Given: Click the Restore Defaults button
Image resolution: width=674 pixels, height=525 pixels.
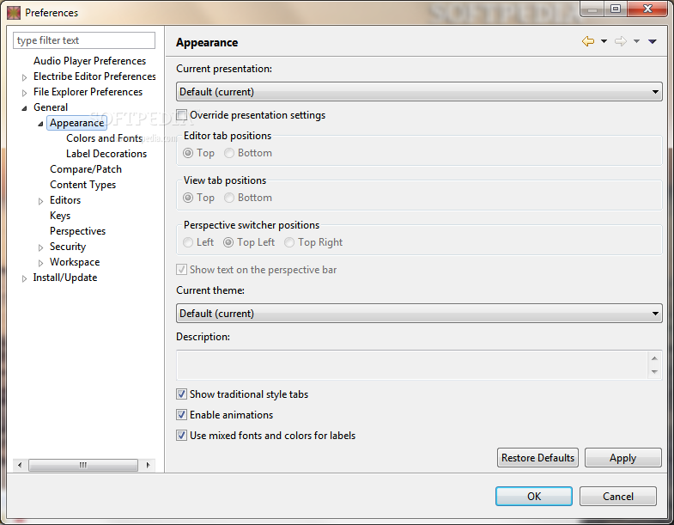Looking at the screenshot, I should (x=537, y=458).
